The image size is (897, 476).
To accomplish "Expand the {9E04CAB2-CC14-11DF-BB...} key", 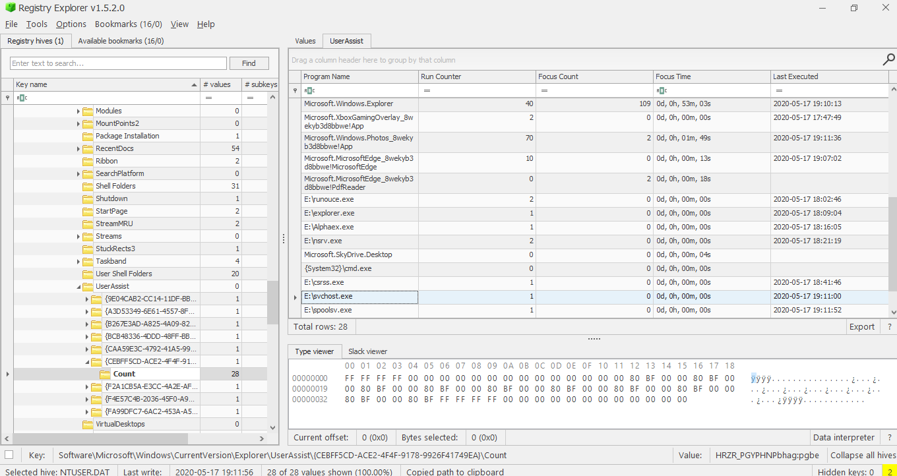I will pyautogui.click(x=88, y=299).
